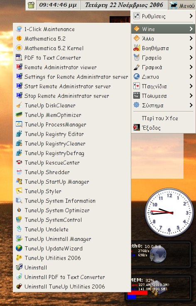Viewport: 196px width, 306px height.
Task: Expand the Ρυθμίσεις submenu arrow
Action: pyautogui.click(x=191, y=16)
